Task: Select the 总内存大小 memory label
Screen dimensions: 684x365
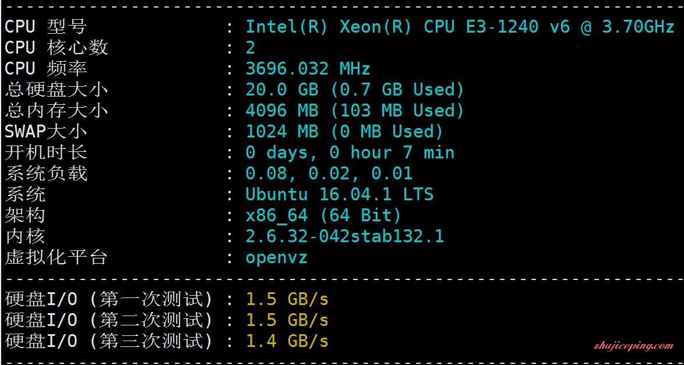Action: (57, 111)
